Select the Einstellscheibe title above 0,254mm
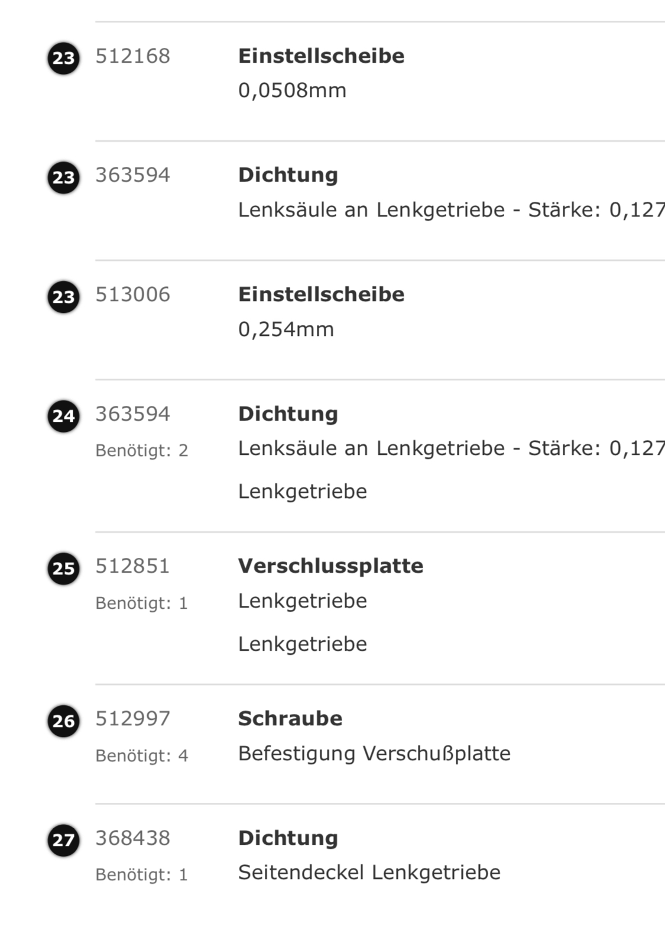 [x=321, y=295]
